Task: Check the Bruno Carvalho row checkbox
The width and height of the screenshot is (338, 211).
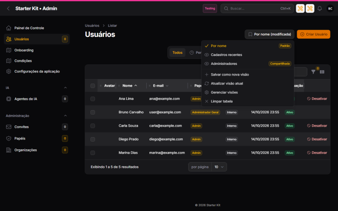Action: click(x=93, y=112)
